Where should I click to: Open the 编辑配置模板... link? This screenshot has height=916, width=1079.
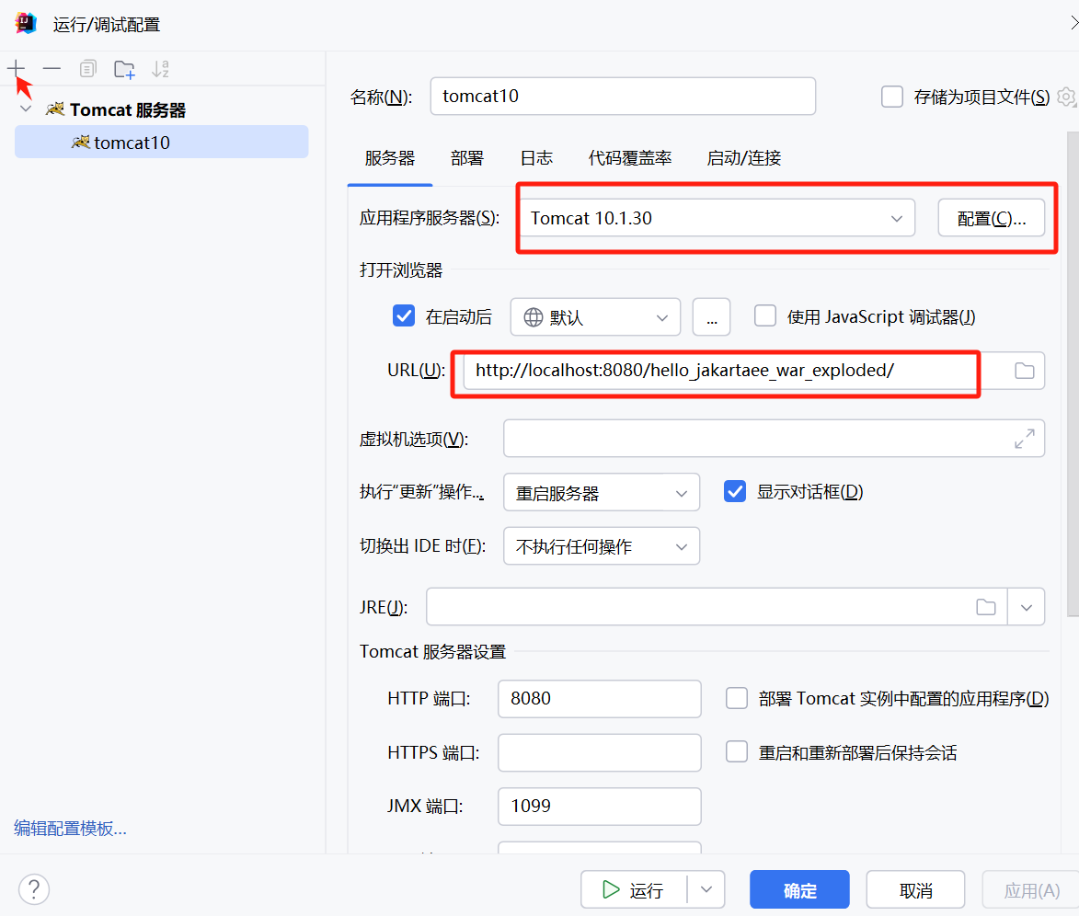[70, 828]
